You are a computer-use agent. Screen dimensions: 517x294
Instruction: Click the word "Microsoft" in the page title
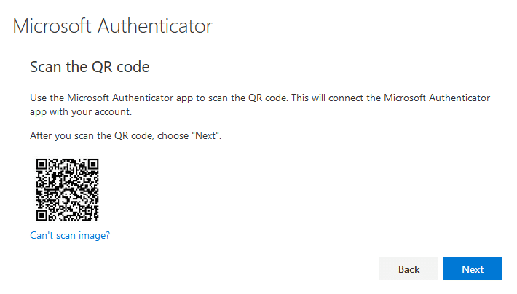(52, 26)
